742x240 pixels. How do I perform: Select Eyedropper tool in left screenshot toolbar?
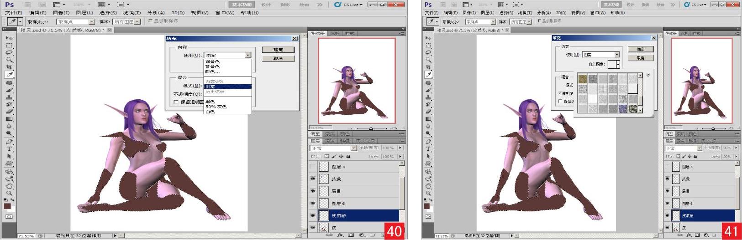pyautogui.click(x=9, y=75)
